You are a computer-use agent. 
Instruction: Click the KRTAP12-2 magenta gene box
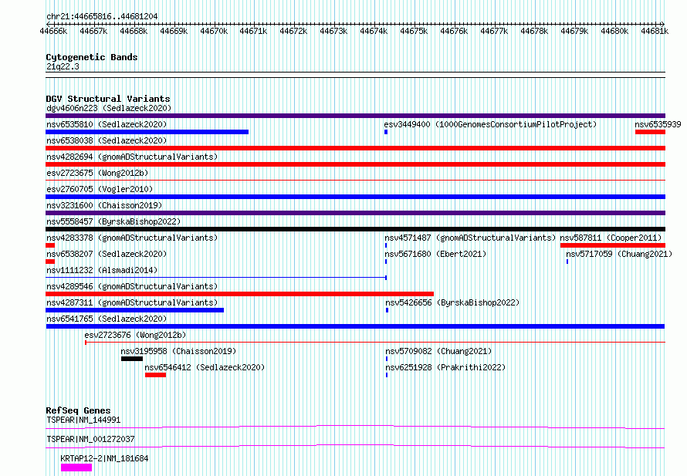click(x=76, y=468)
